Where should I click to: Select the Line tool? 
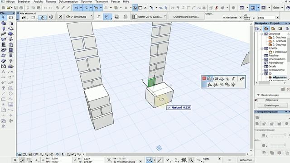(3, 94)
